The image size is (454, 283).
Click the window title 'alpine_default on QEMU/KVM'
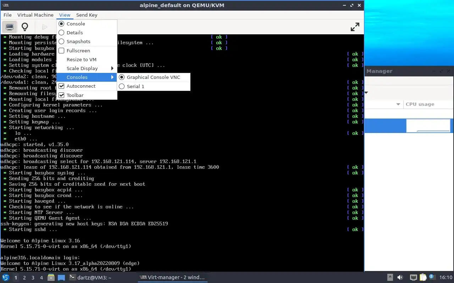[182, 5]
